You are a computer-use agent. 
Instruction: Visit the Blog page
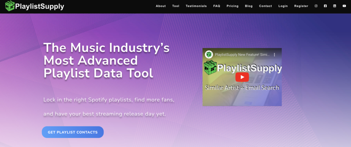tap(249, 6)
